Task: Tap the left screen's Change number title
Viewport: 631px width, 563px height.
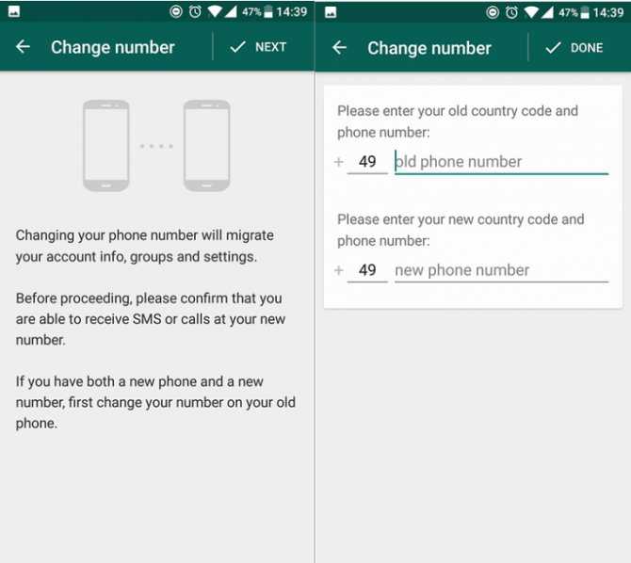Action: (113, 47)
